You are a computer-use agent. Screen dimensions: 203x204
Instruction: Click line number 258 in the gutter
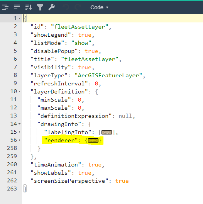coord(12,148)
